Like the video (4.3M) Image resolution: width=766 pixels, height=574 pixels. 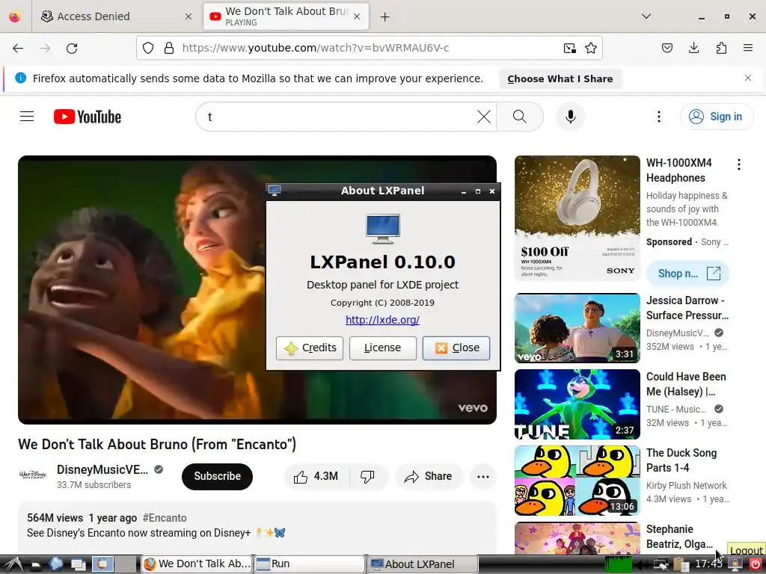click(316, 476)
